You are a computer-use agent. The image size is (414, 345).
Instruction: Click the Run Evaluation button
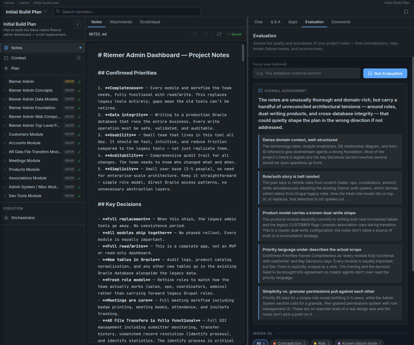click(385, 73)
